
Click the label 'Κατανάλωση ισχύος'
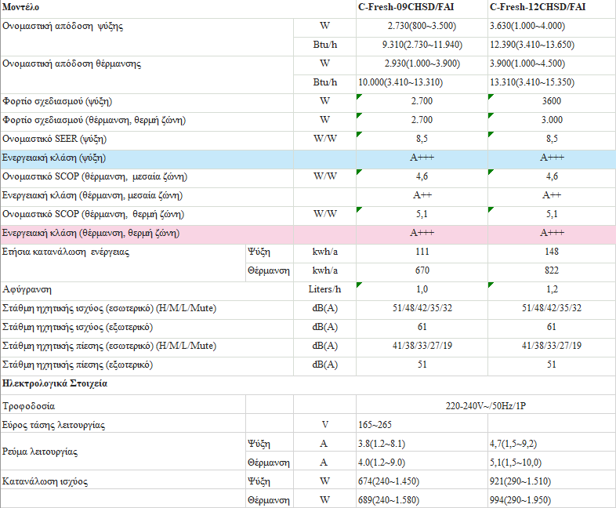click(x=45, y=481)
